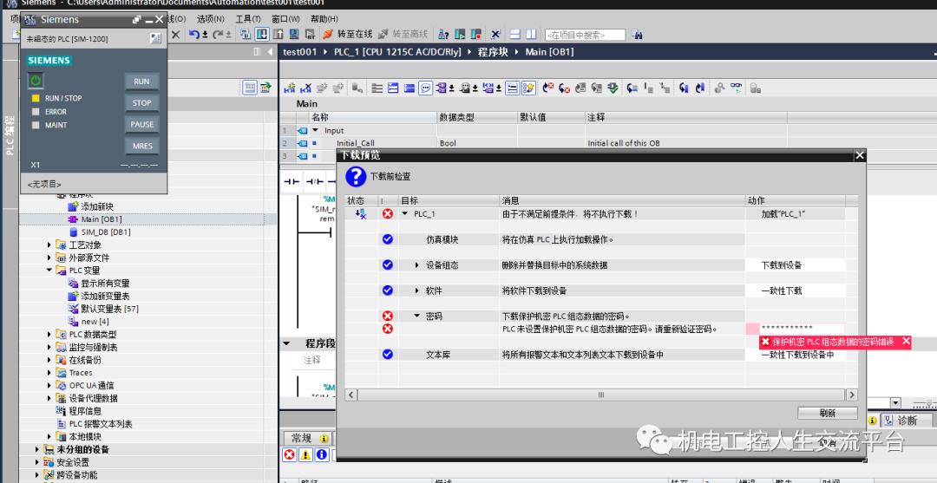This screenshot has width=937, height=483.
Task: Click the delete network icon in the editor toolbar
Action: (x=306, y=88)
